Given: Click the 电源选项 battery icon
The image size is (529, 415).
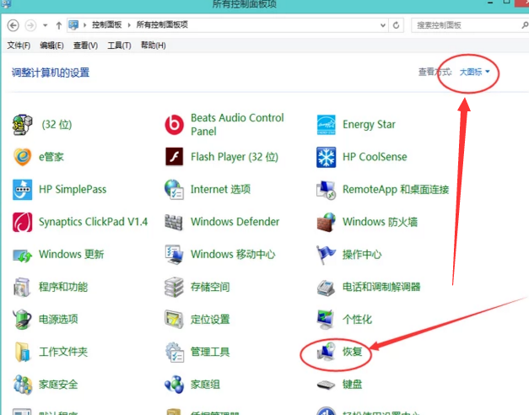Looking at the screenshot, I should [x=22, y=319].
